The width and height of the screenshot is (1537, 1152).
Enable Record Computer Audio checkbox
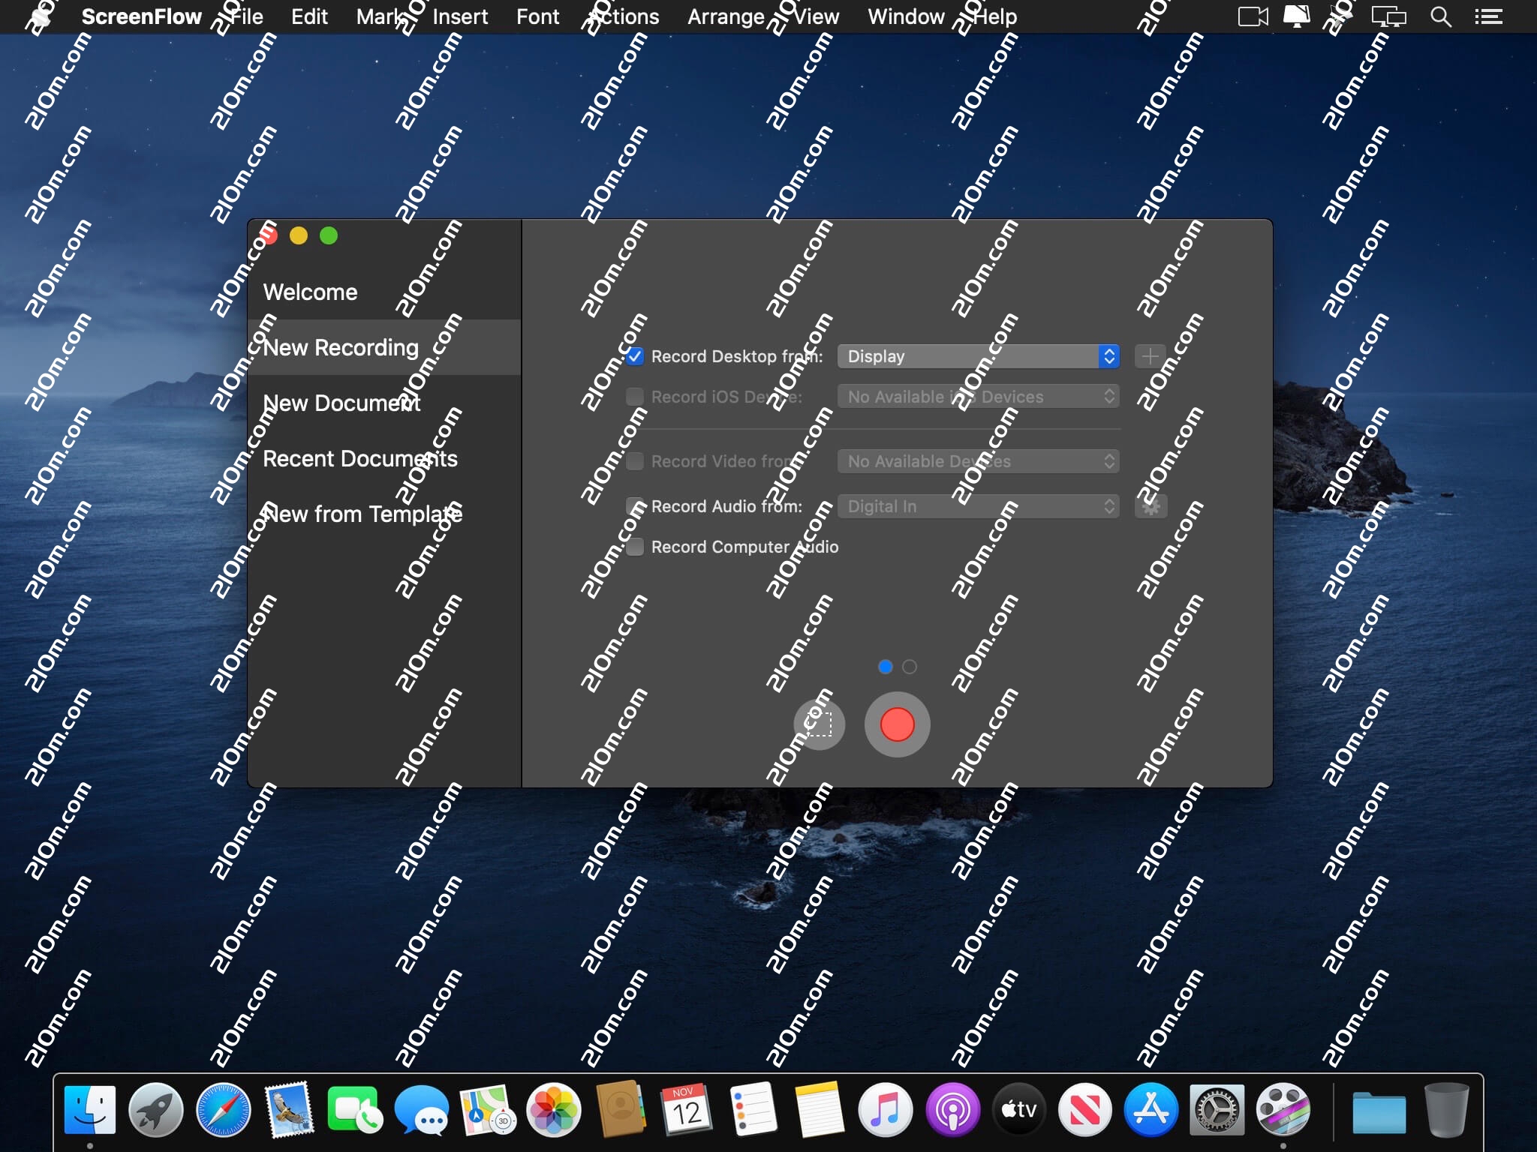pos(635,547)
